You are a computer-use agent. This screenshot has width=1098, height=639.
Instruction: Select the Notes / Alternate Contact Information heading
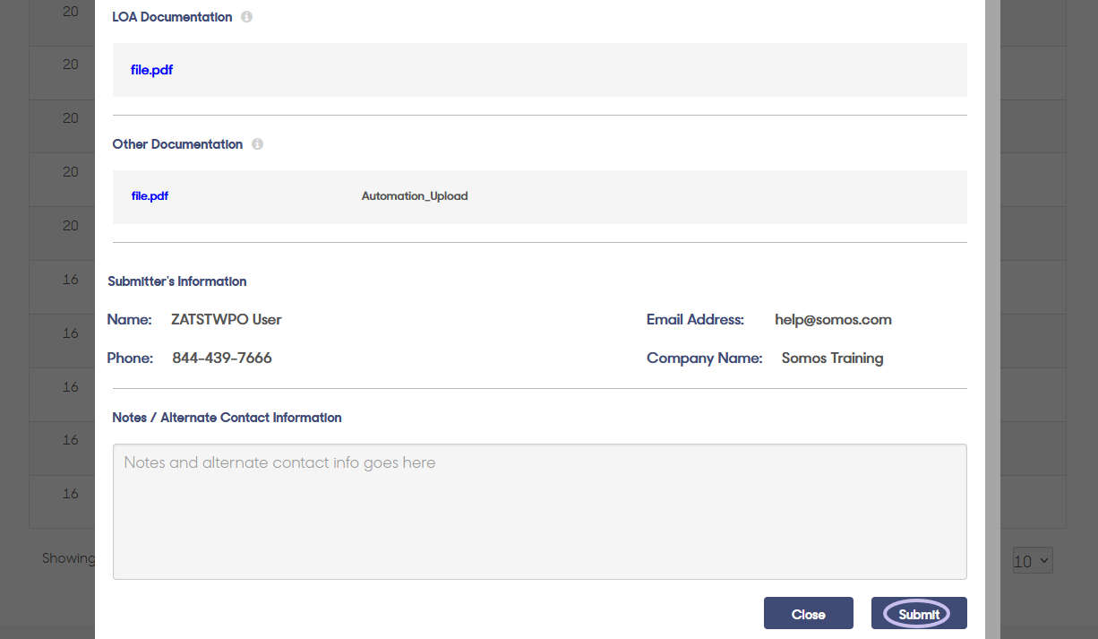pos(227,417)
